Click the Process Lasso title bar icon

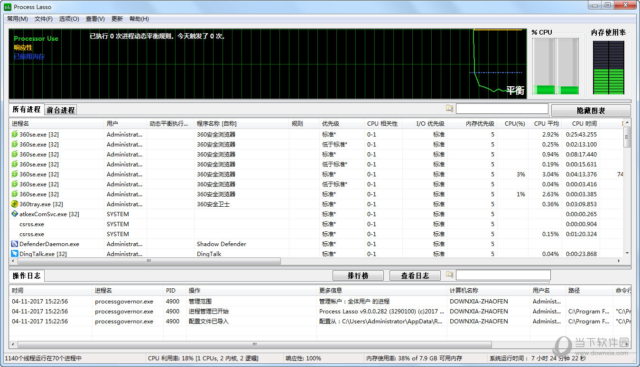point(8,7)
